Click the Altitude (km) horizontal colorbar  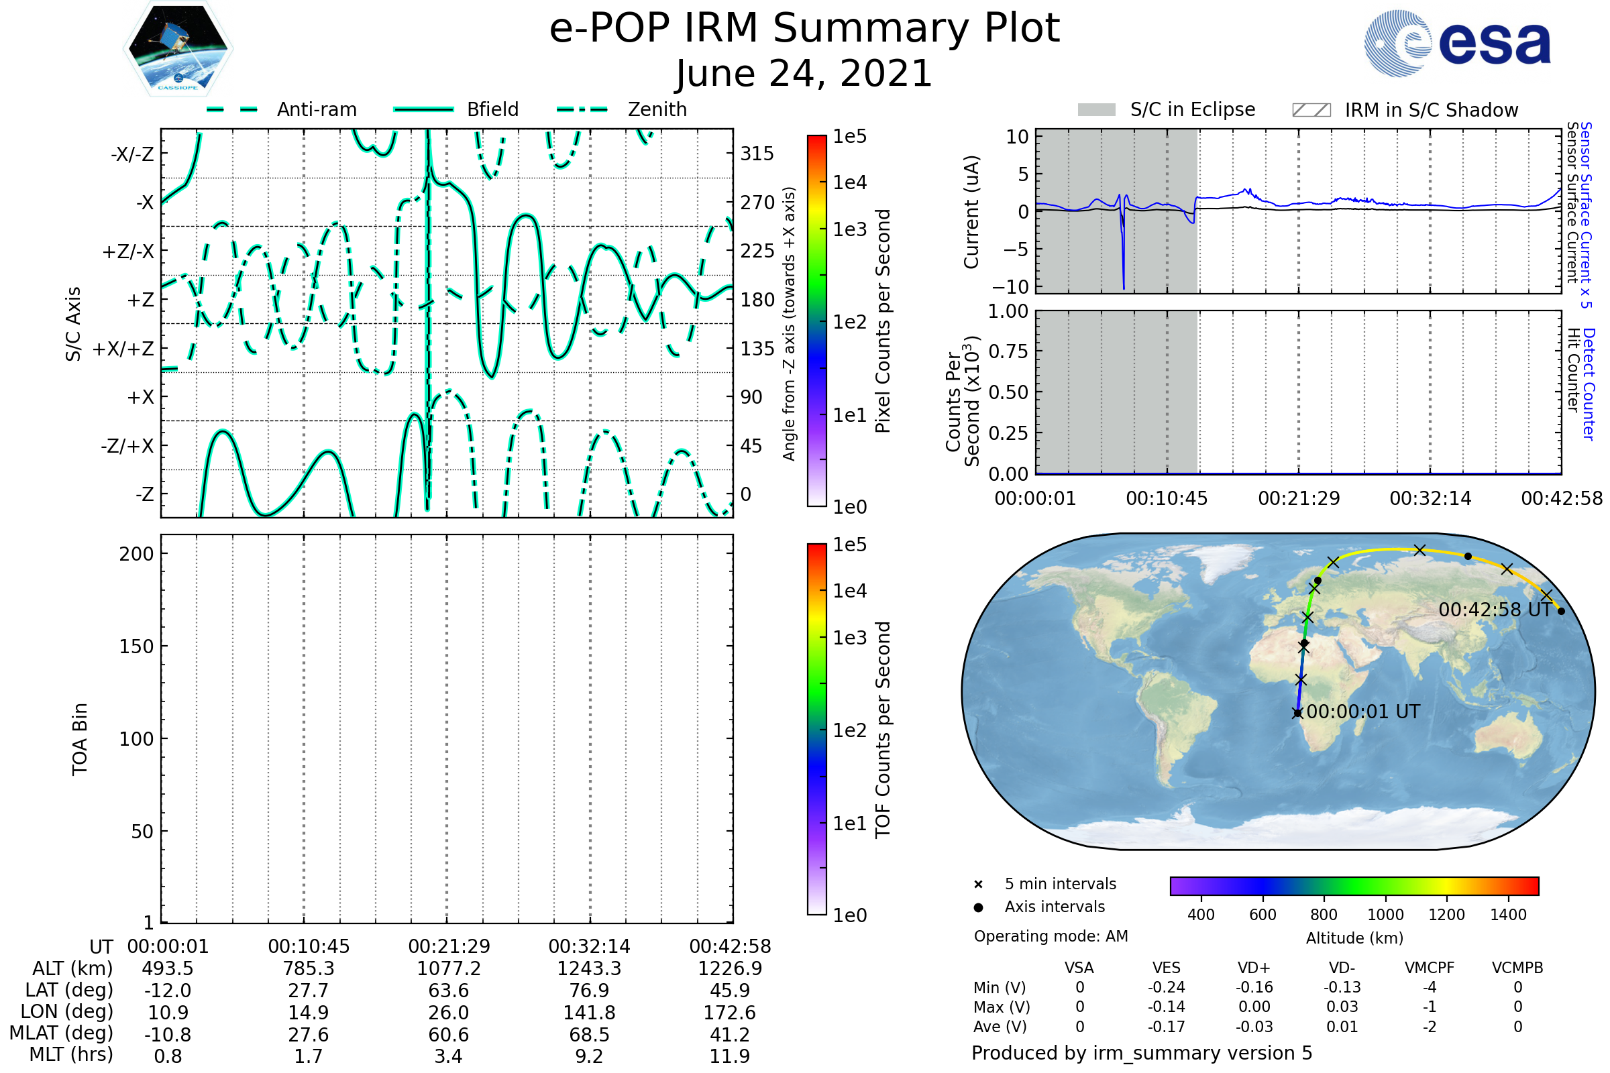pyautogui.click(x=1354, y=885)
